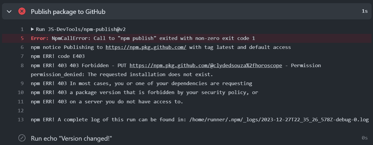Click line number 7 in the log
The width and height of the screenshot is (373, 145).
[x=22, y=56]
